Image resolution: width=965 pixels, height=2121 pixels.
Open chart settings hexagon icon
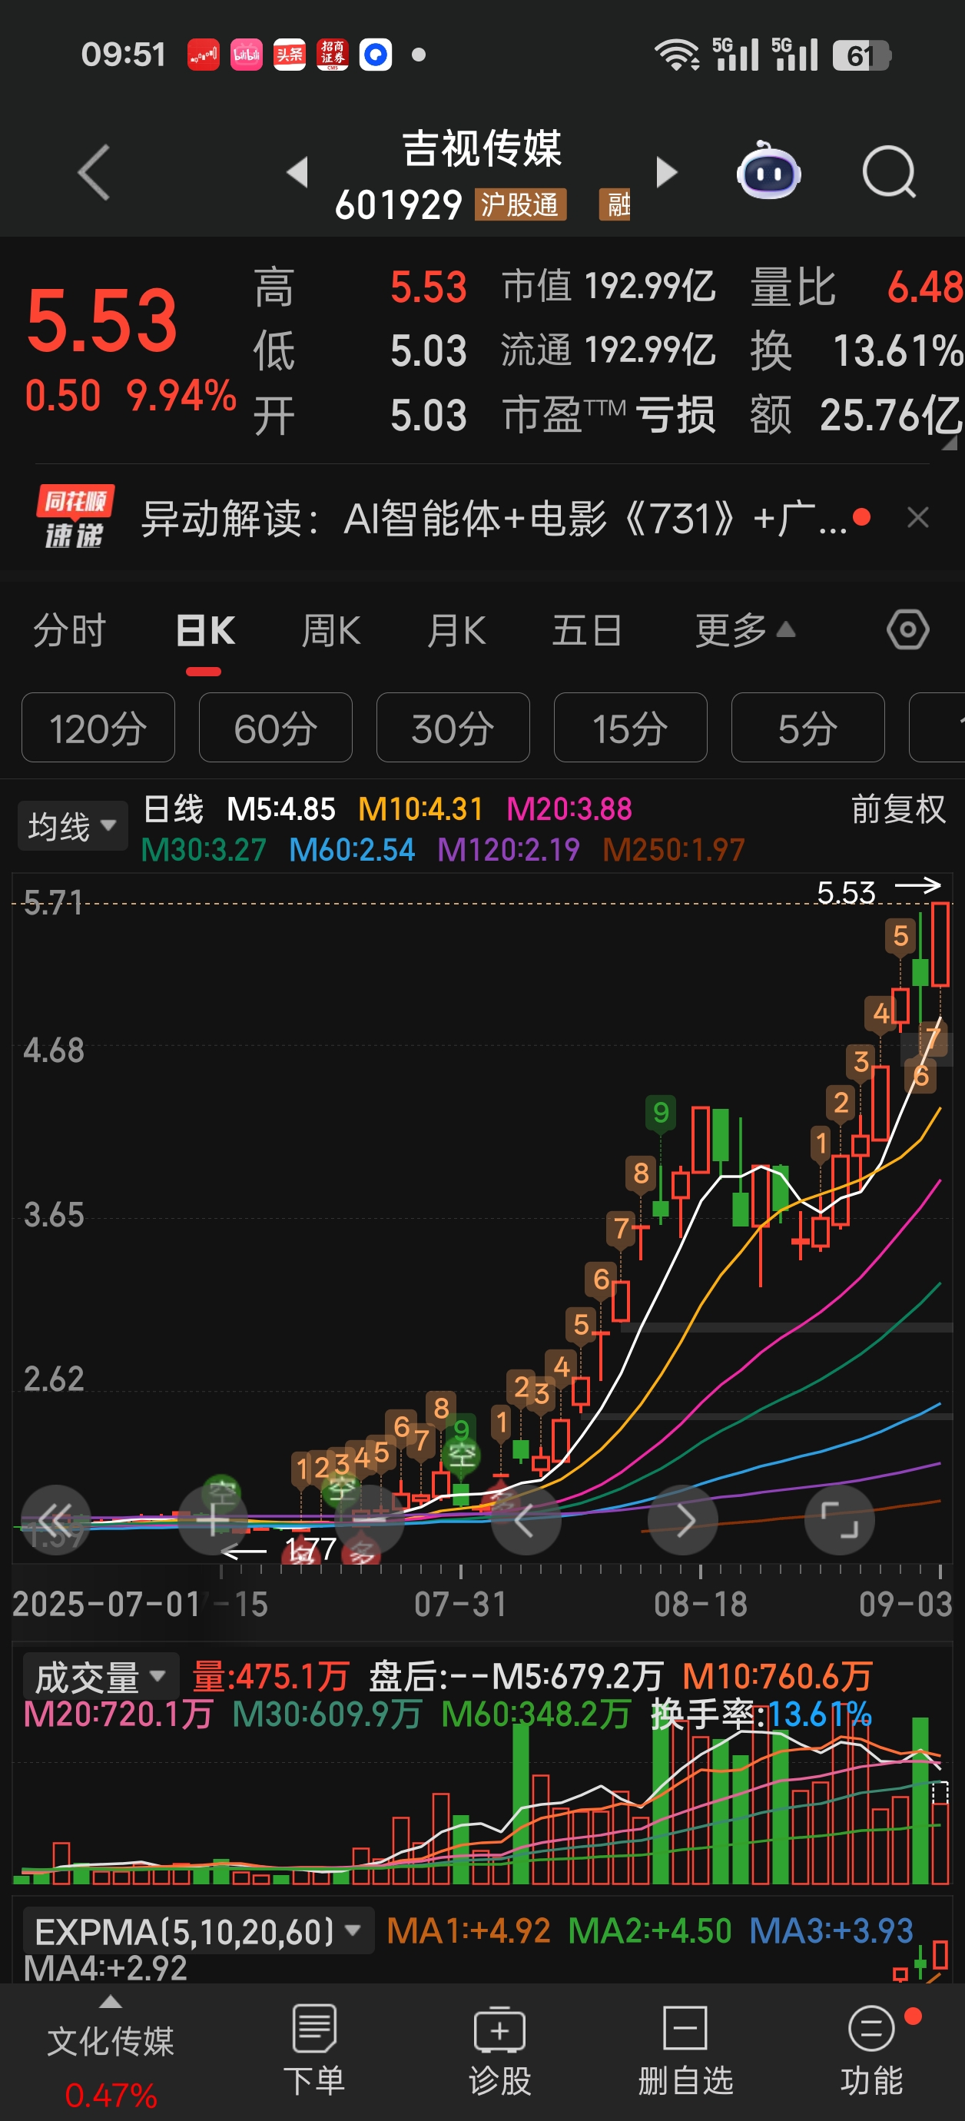[x=907, y=630]
